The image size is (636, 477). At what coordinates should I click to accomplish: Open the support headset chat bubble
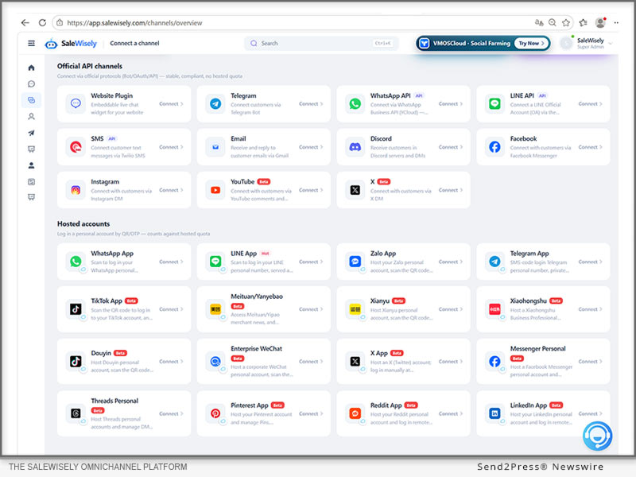click(x=598, y=436)
